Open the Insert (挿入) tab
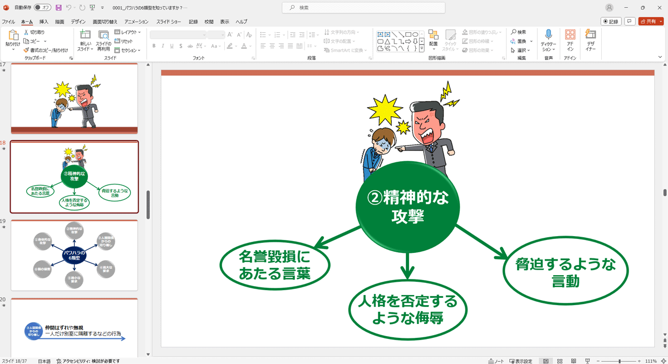 [44, 22]
